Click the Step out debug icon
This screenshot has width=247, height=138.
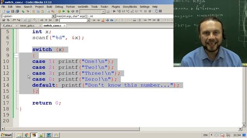click(x=132, y=11)
